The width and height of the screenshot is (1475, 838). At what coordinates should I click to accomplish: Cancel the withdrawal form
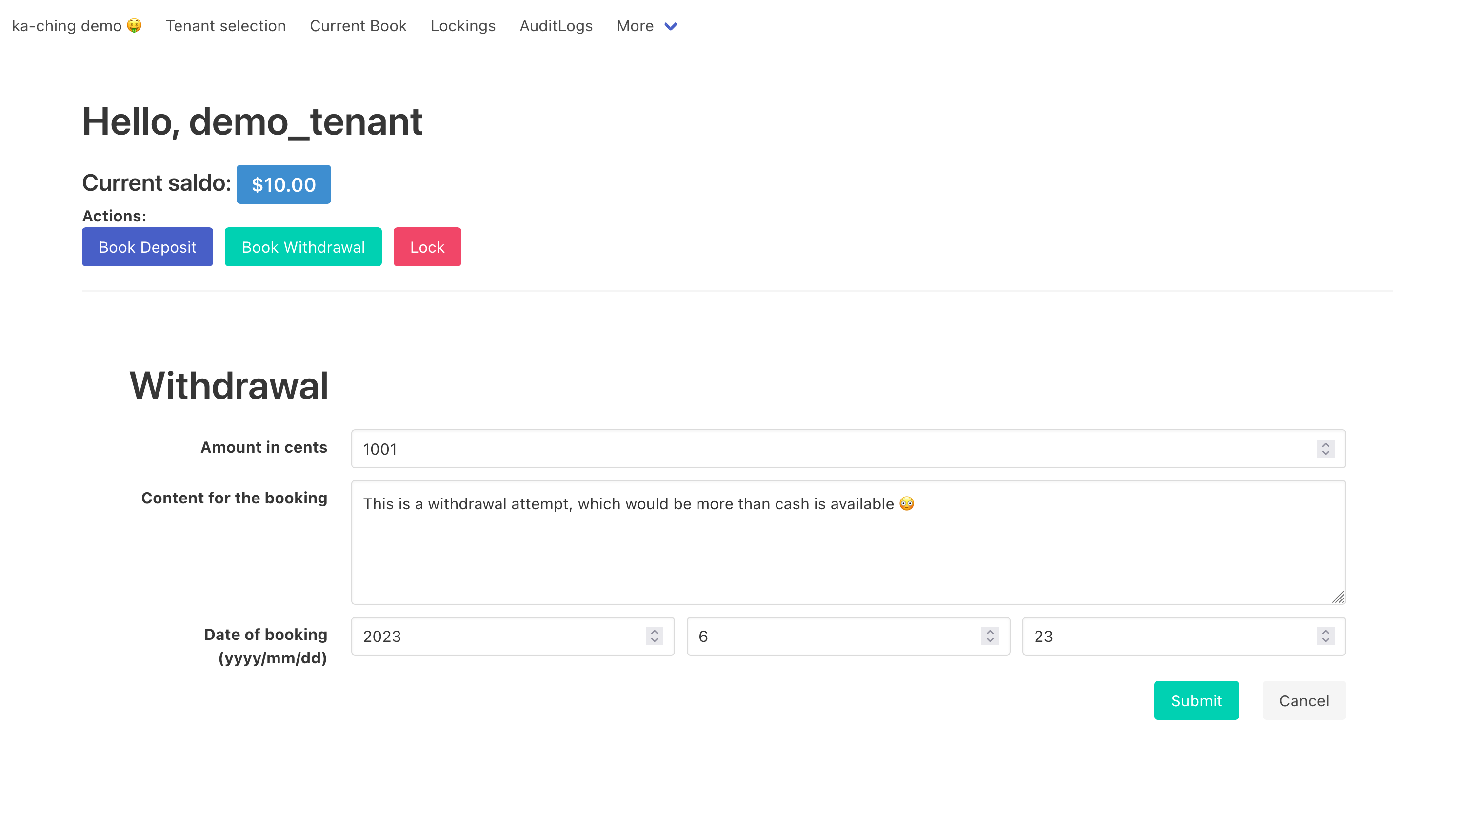point(1303,700)
